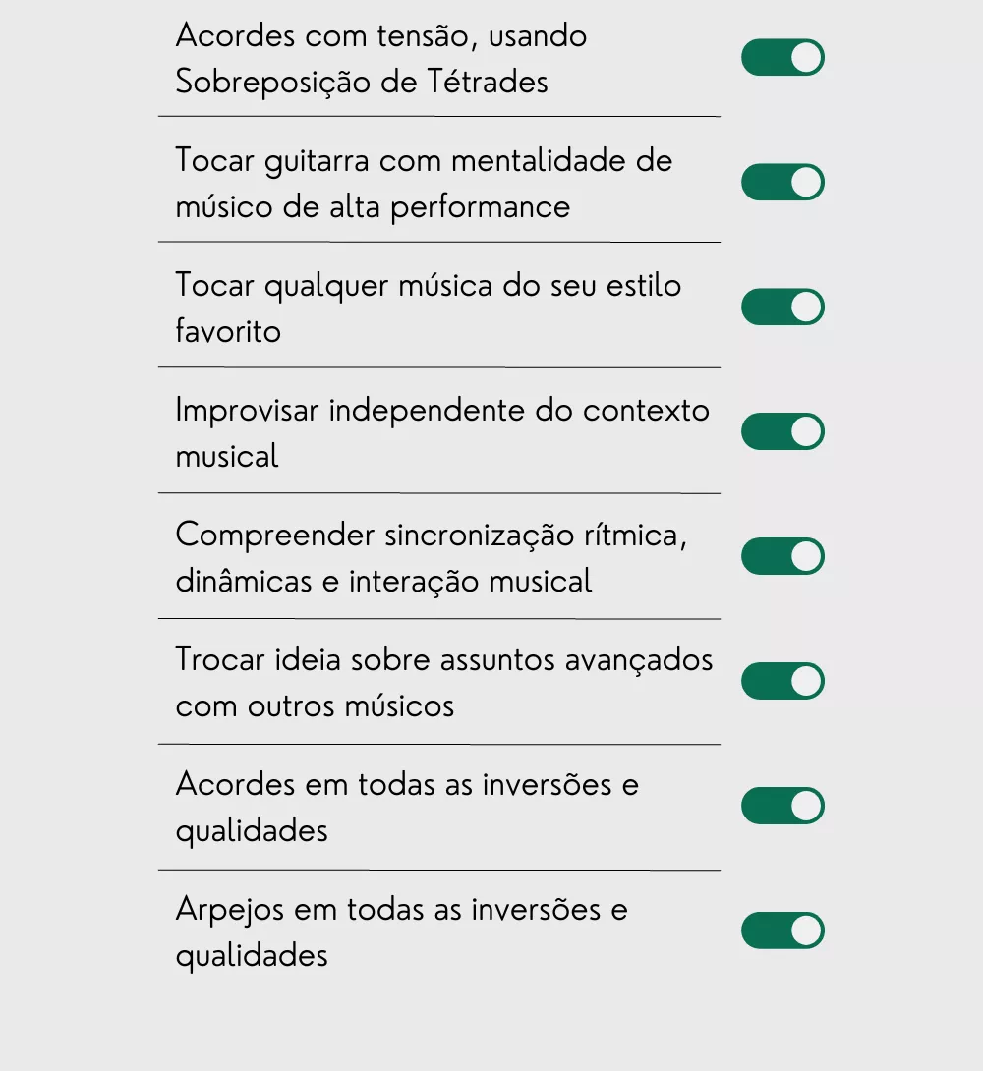The image size is (983, 1071).
Task: Click the Tocar qualquer música label
Action: pyautogui.click(x=428, y=286)
